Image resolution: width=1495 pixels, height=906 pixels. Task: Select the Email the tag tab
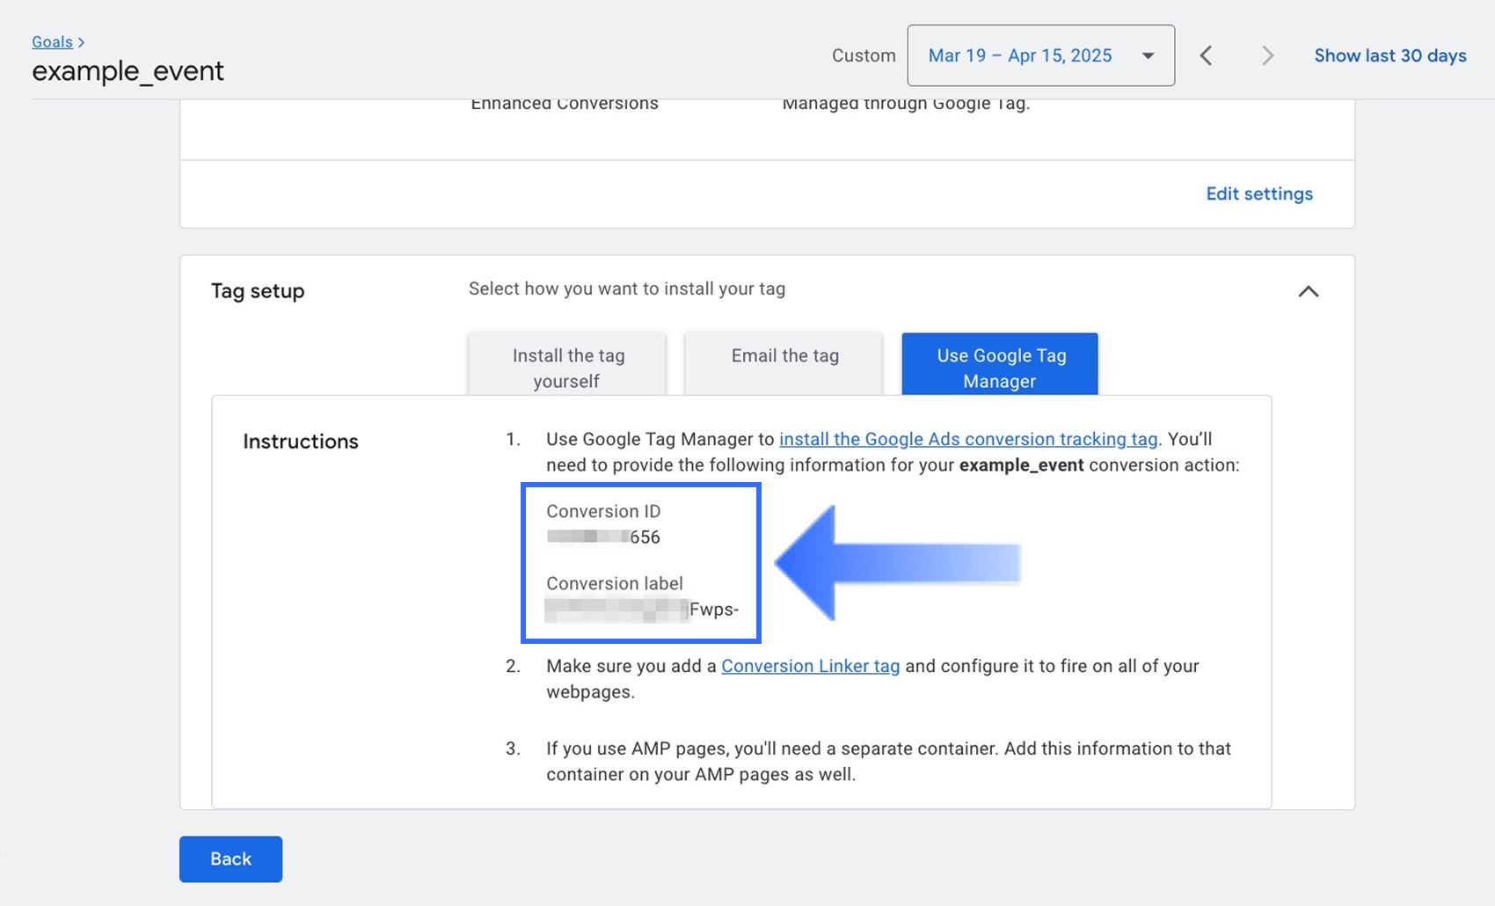(784, 356)
